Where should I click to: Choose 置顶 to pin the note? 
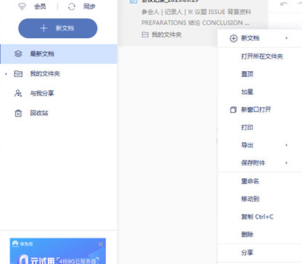click(x=247, y=74)
